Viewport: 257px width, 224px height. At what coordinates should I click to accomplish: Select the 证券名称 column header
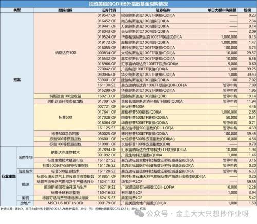click(x=163, y=10)
